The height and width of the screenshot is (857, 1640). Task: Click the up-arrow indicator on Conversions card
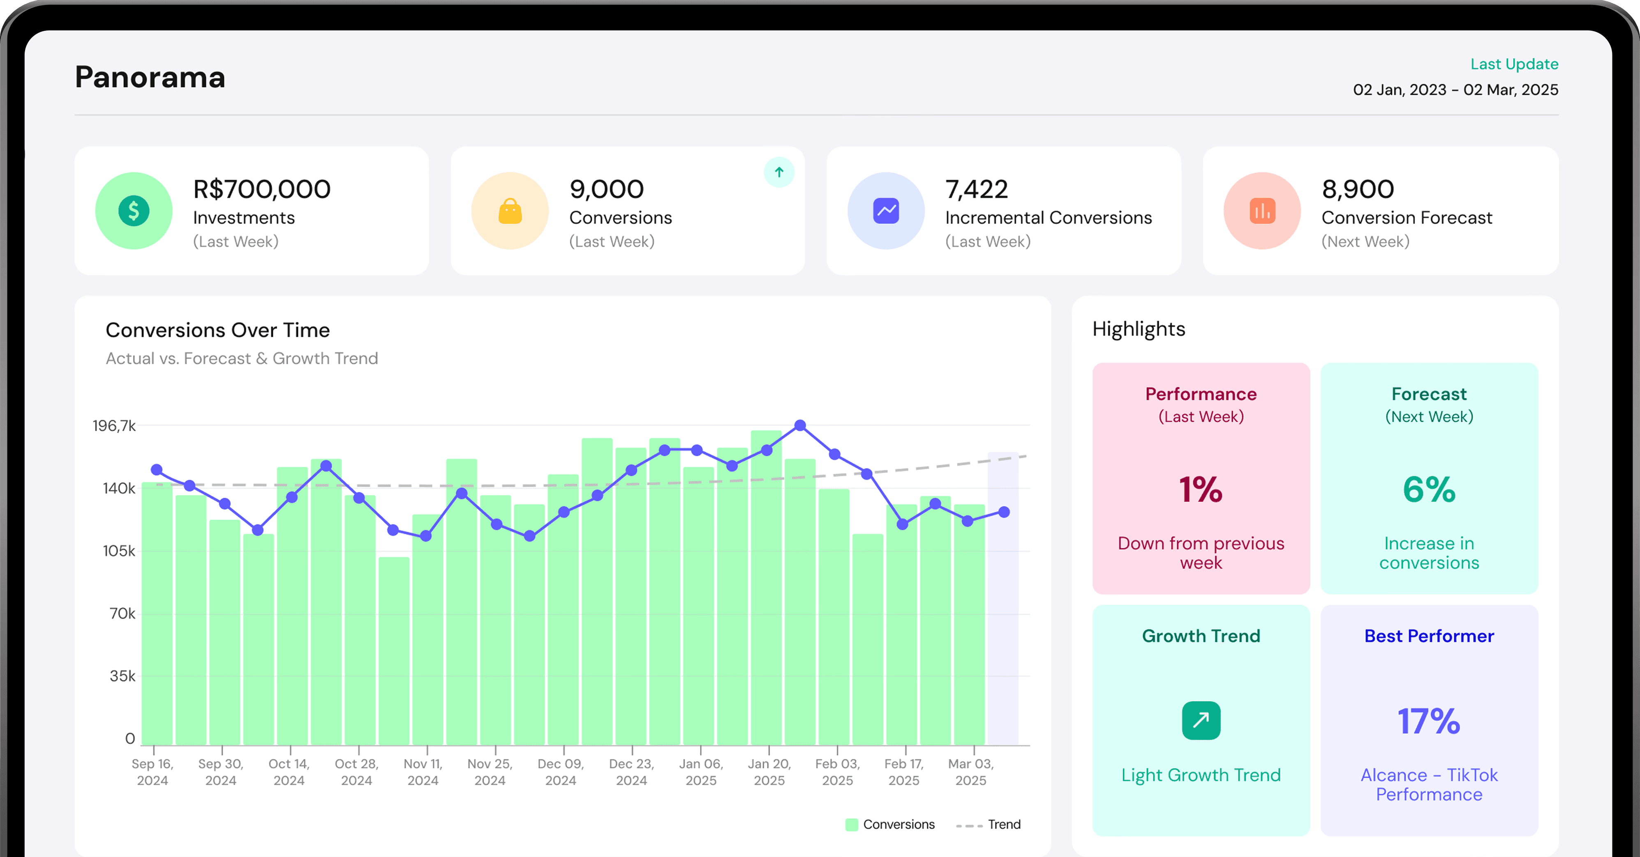coord(779,172)
